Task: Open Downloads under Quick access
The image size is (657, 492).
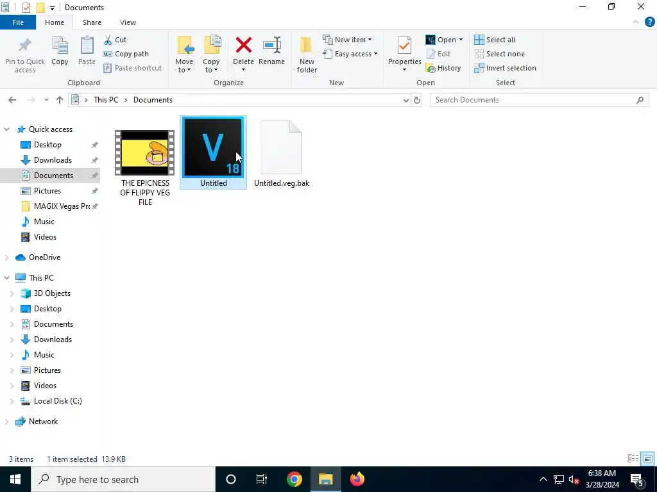Action: pos(53,160)
